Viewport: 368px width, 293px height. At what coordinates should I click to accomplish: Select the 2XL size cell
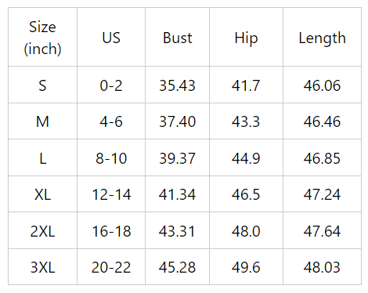coord(42,230)
